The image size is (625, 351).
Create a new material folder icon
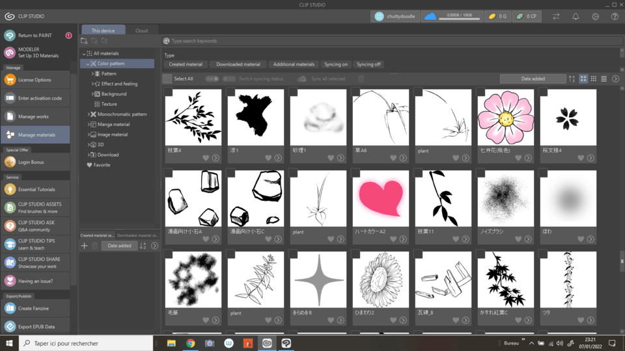tap(84, 40)
